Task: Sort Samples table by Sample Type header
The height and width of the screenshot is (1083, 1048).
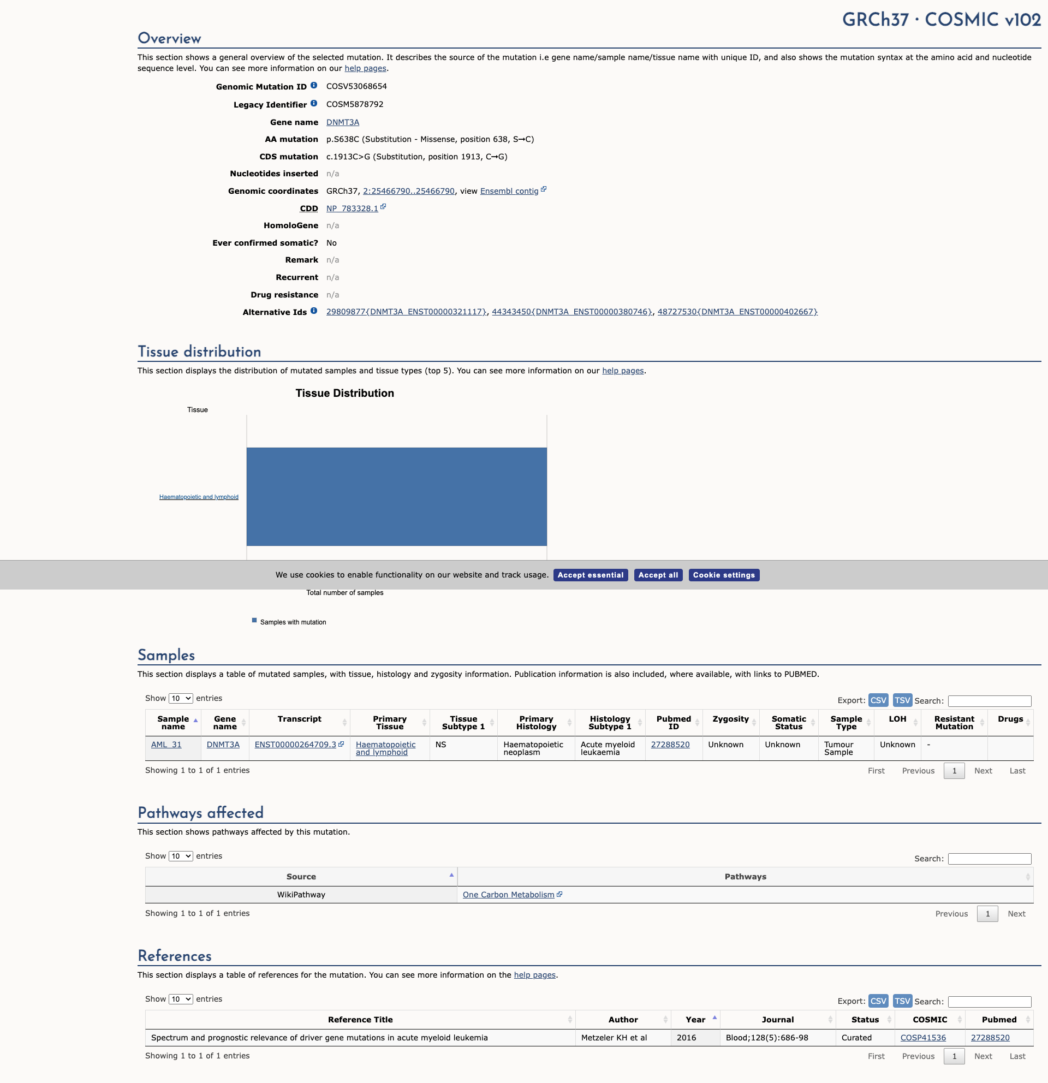Action: point(846,723)
